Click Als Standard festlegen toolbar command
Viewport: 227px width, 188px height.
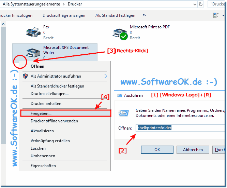[x=115, y=15]
